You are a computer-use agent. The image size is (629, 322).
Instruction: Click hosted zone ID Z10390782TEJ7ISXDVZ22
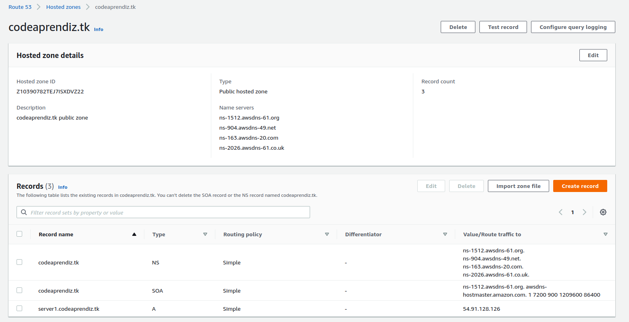coord(50,91)
